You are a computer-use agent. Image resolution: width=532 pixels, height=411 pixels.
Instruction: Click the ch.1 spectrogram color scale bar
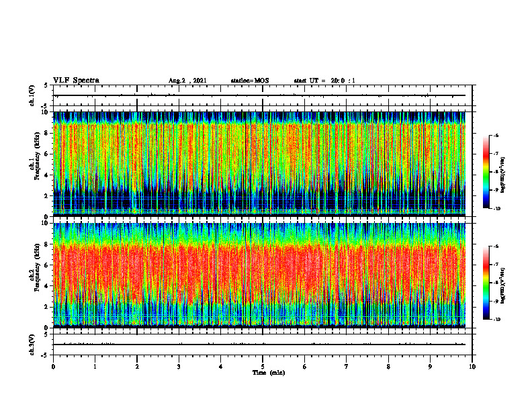pyautogui.click(x=486, y=172)
